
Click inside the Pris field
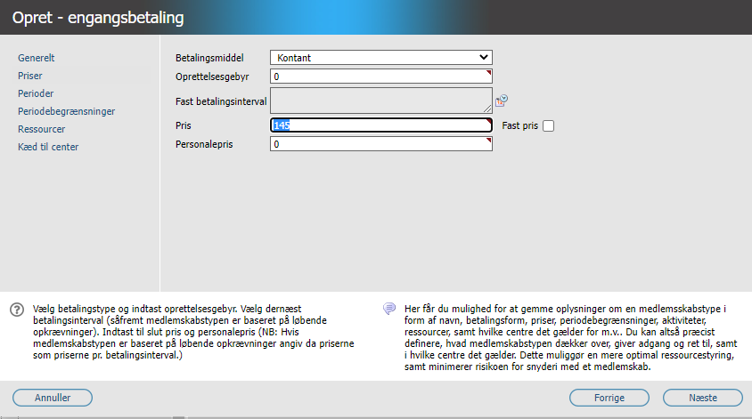[x=381, y=125]
